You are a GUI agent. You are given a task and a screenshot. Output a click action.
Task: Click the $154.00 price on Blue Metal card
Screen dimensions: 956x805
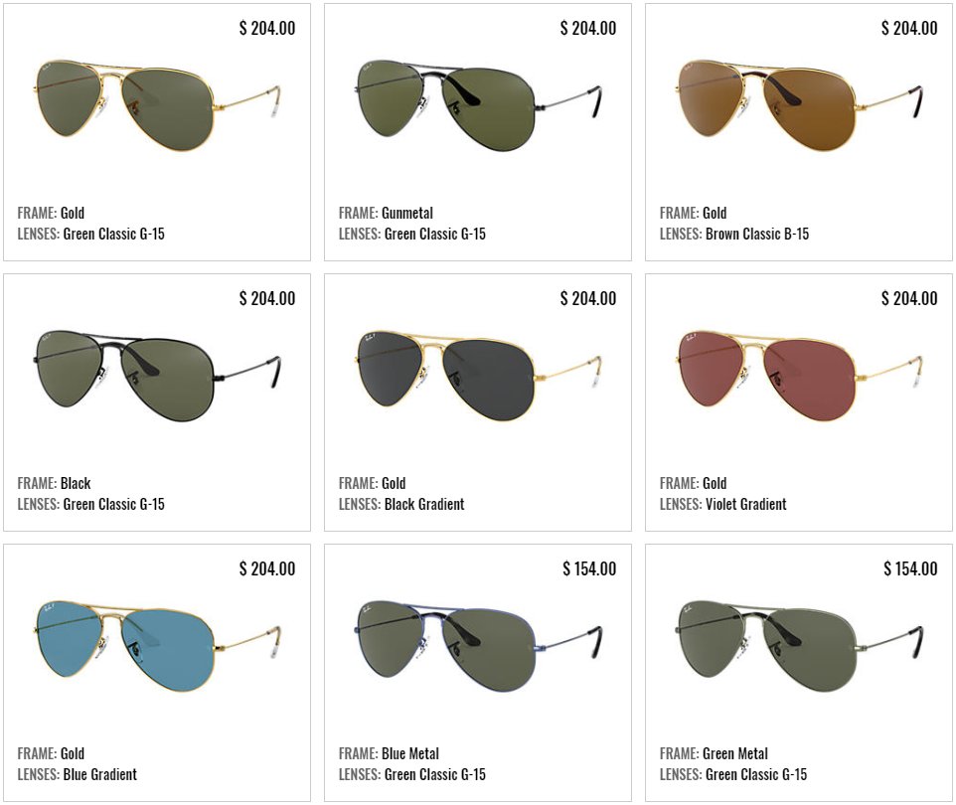click(589, 569)
